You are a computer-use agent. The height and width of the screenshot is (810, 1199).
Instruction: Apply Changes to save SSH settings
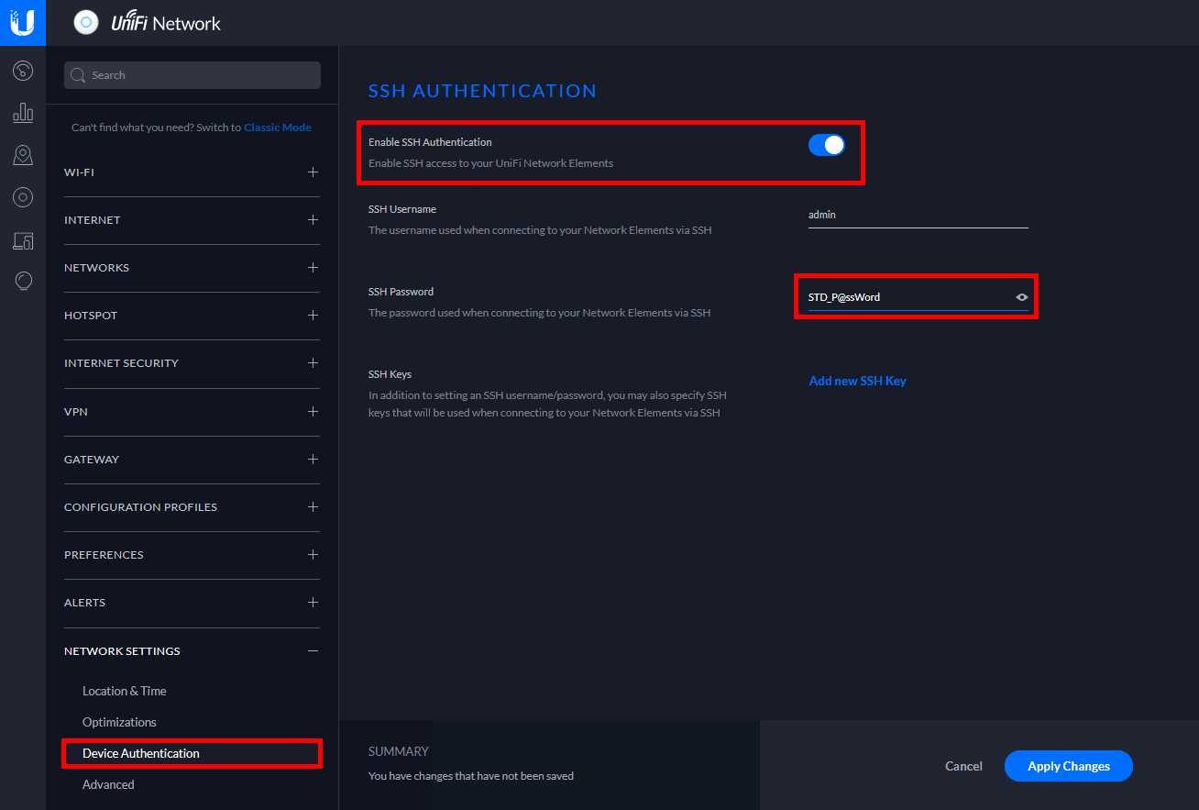click(x=1068, y=766)
